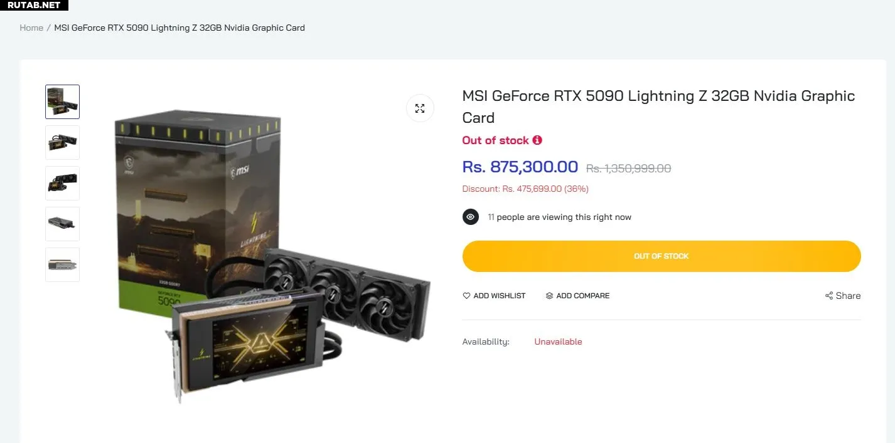Click the red Unavailable availability status
Image resolution: width=895 pixels, height=443 pixels.
click(558, 341)
